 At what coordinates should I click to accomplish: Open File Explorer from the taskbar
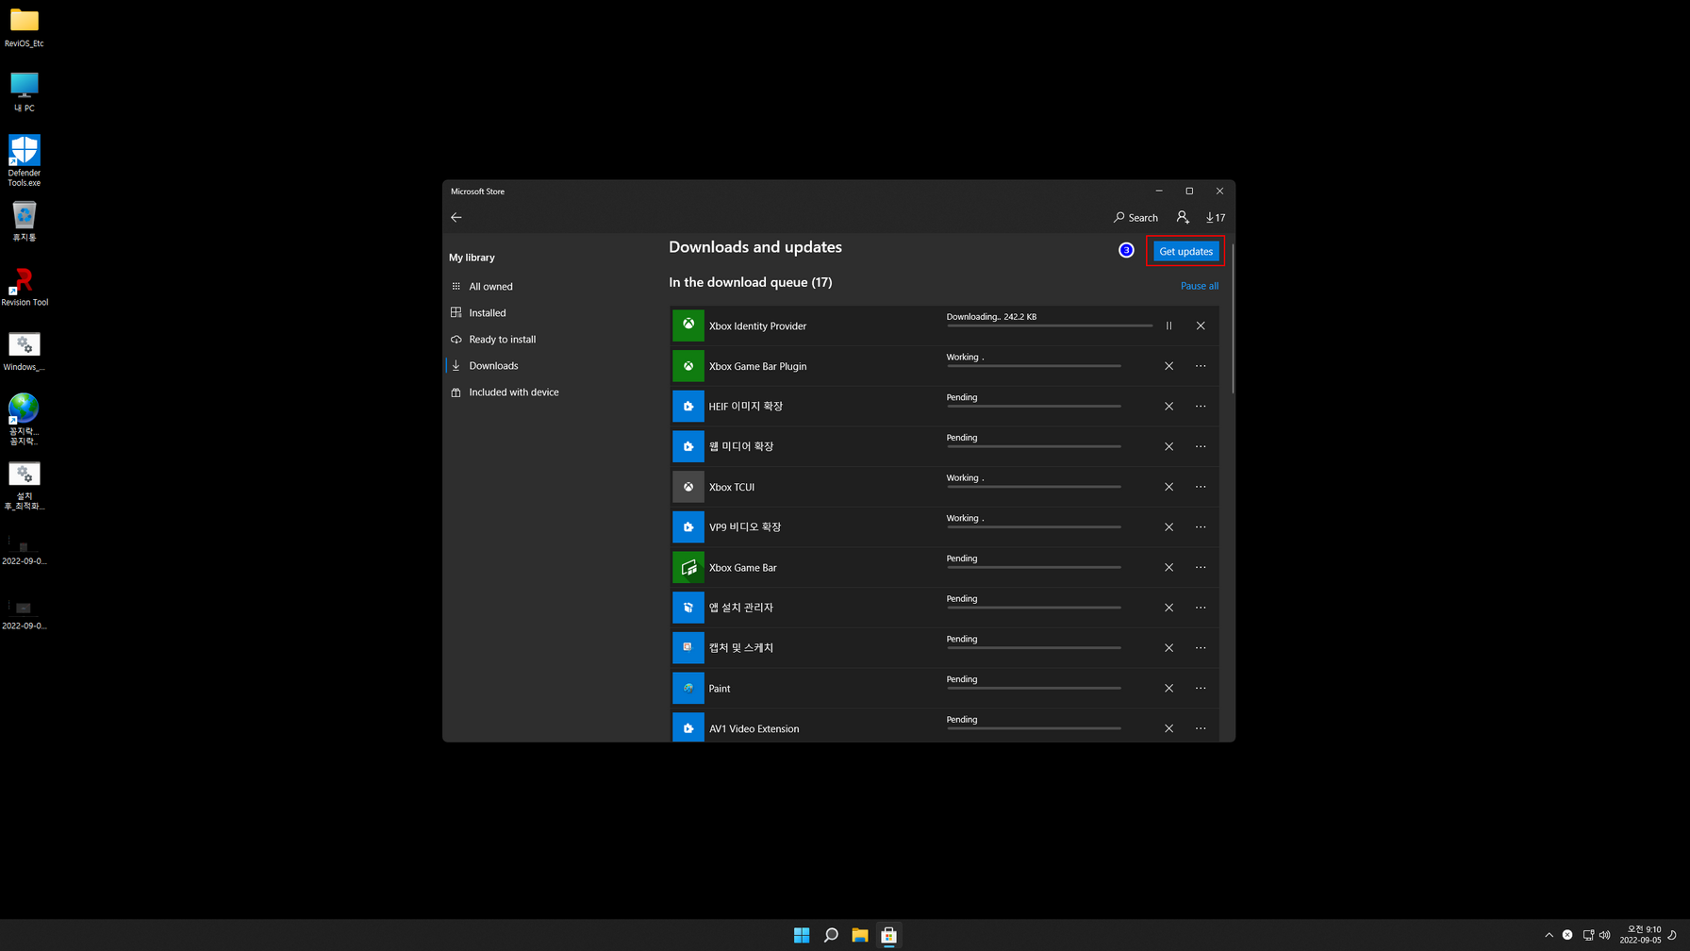click(x=860, y=935)
